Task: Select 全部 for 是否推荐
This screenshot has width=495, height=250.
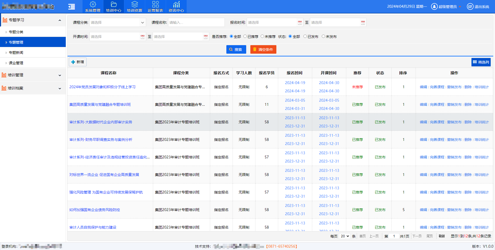Action: click(231, 36)
